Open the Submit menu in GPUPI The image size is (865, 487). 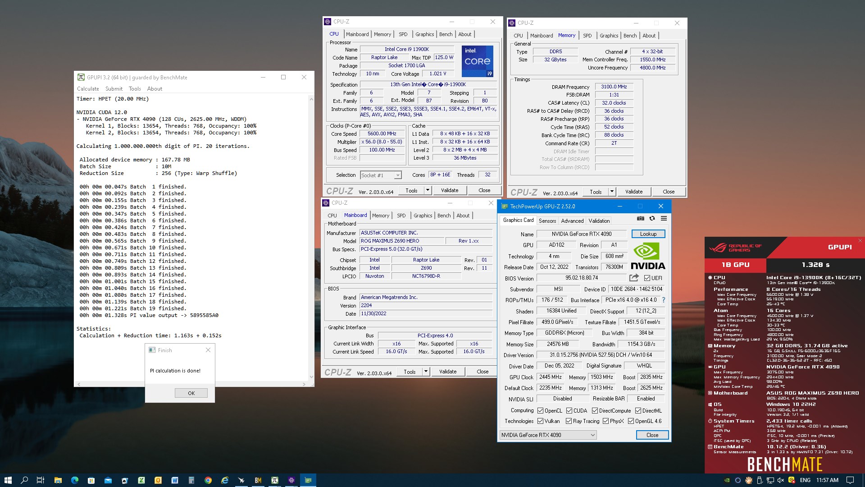(114, 89)
